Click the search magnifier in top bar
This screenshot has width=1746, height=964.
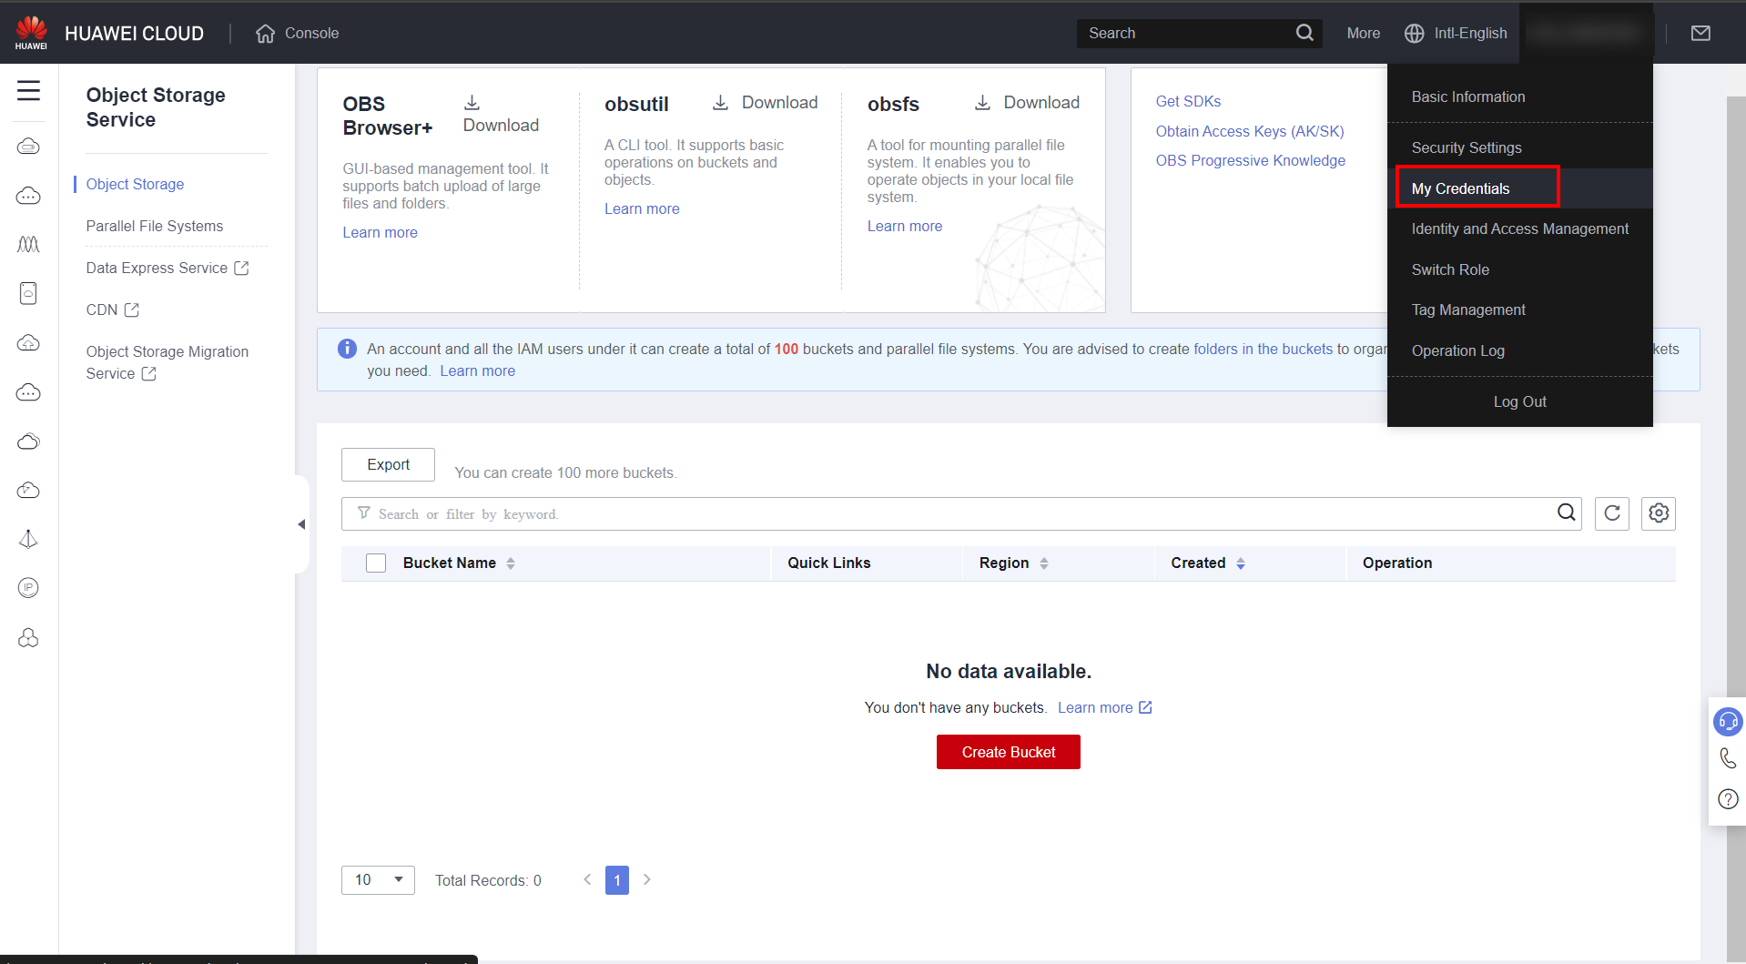pos(1304,34)
